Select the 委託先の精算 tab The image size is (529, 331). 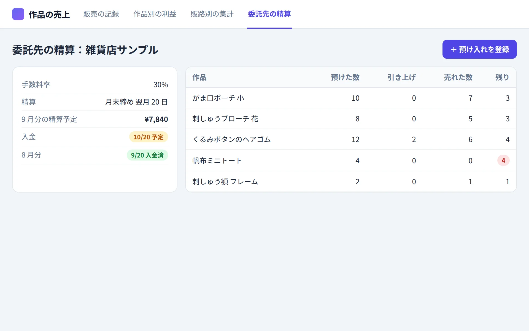click(x=269, y=14)
